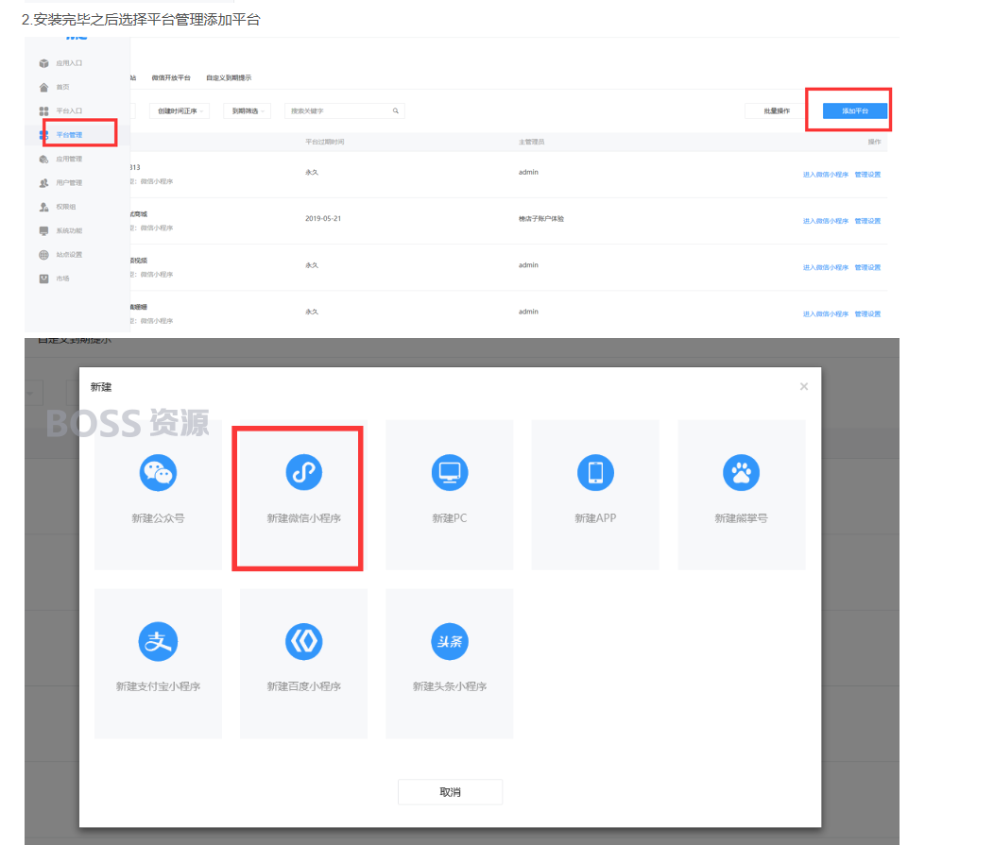994x845 pixels.
Task: Choose 新建熊掌号 in the dialog
Action: [x=741, y=495]
